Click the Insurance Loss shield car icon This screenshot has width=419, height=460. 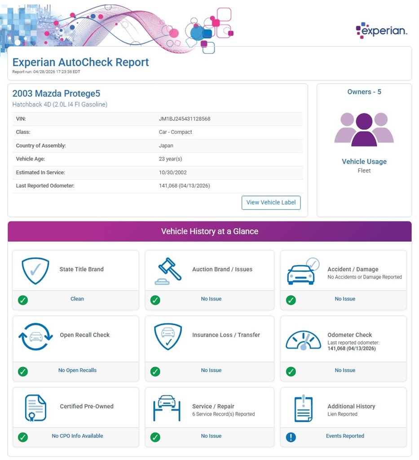tap(168, 336)
